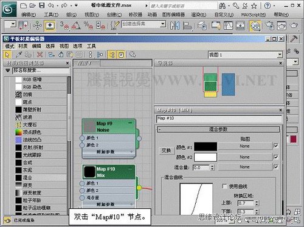Click the highlighted keyboard shortcut override icon
Image resolution: width=304 pixels, height=227 pixels.
[50, 25]
